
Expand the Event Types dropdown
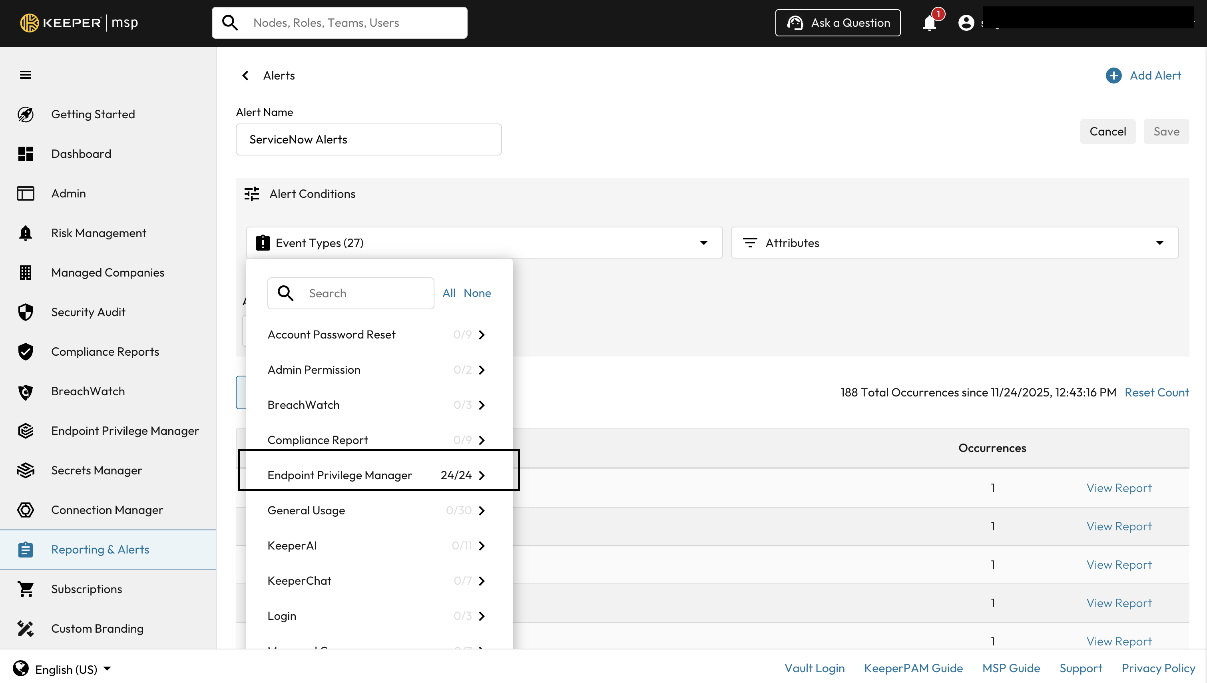point(703,243)
